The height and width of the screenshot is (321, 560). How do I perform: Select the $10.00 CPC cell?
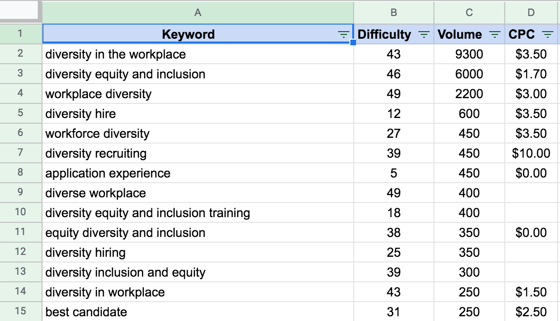tap(531, 153)
